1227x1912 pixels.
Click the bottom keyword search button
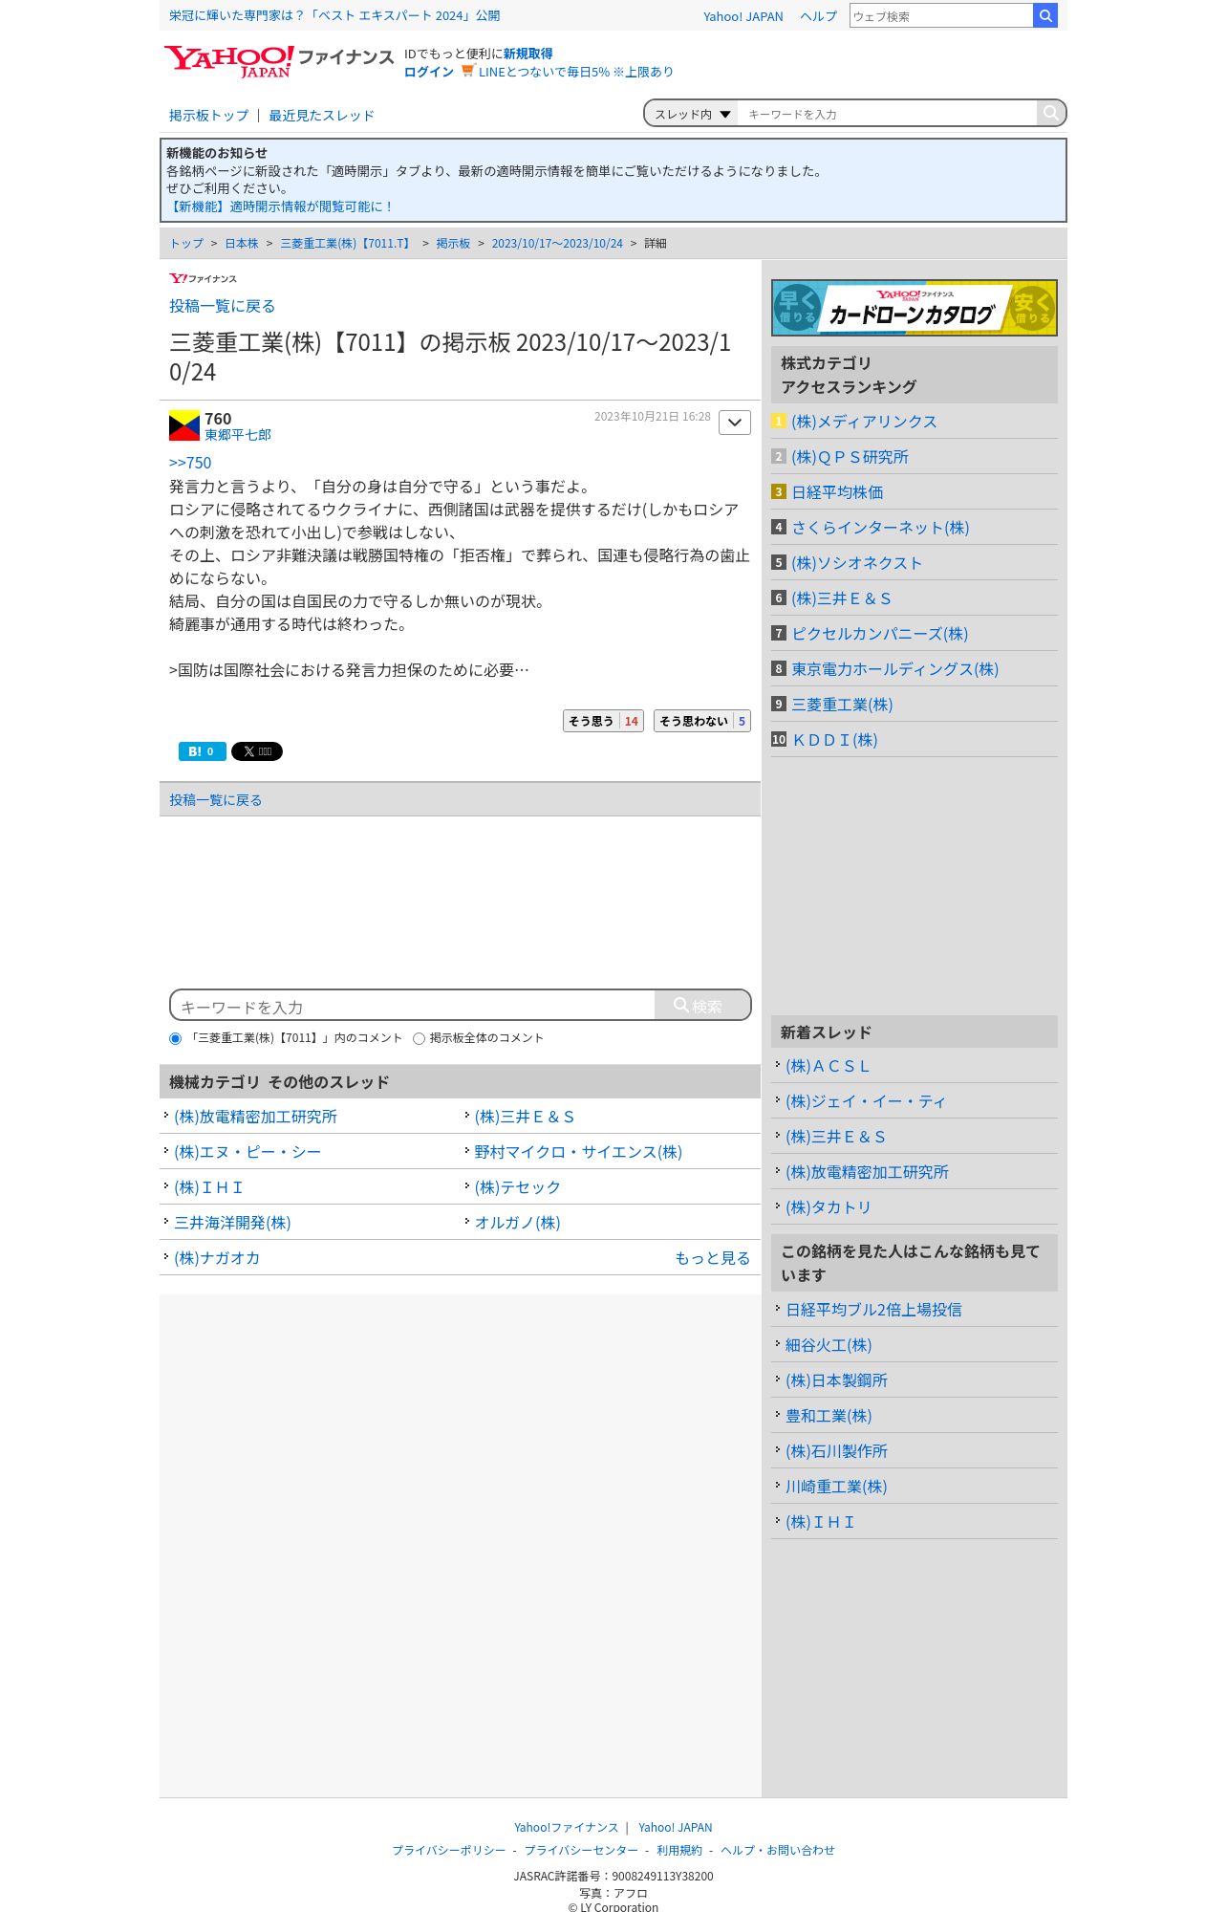click(x=701, y=1006)
